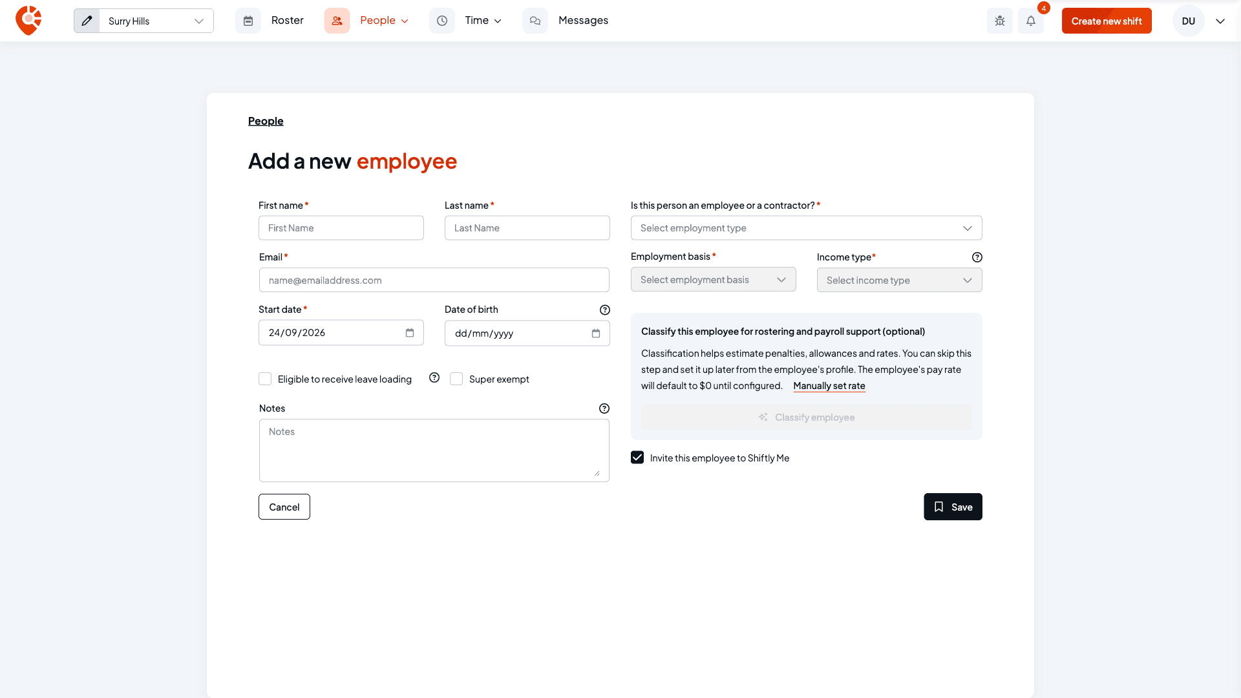Uncheck Invite this employee to Shiftly Me
The image size is (1241, 698).
click(x=637, y=458)
